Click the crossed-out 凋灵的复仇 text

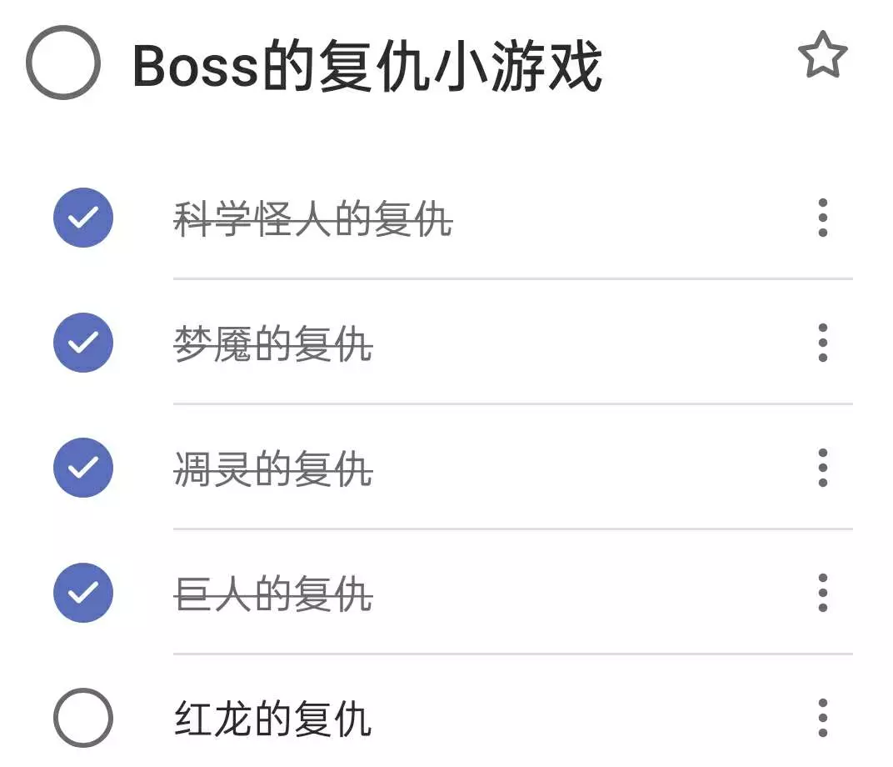(x=272, y=469)
